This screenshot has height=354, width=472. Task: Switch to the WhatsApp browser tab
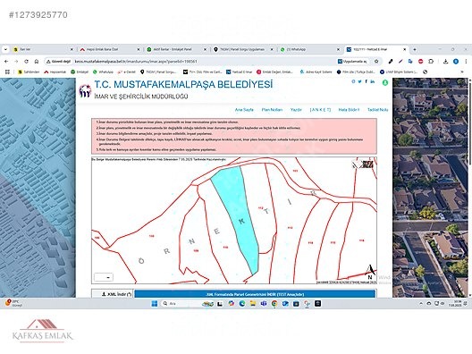point(309,49)
